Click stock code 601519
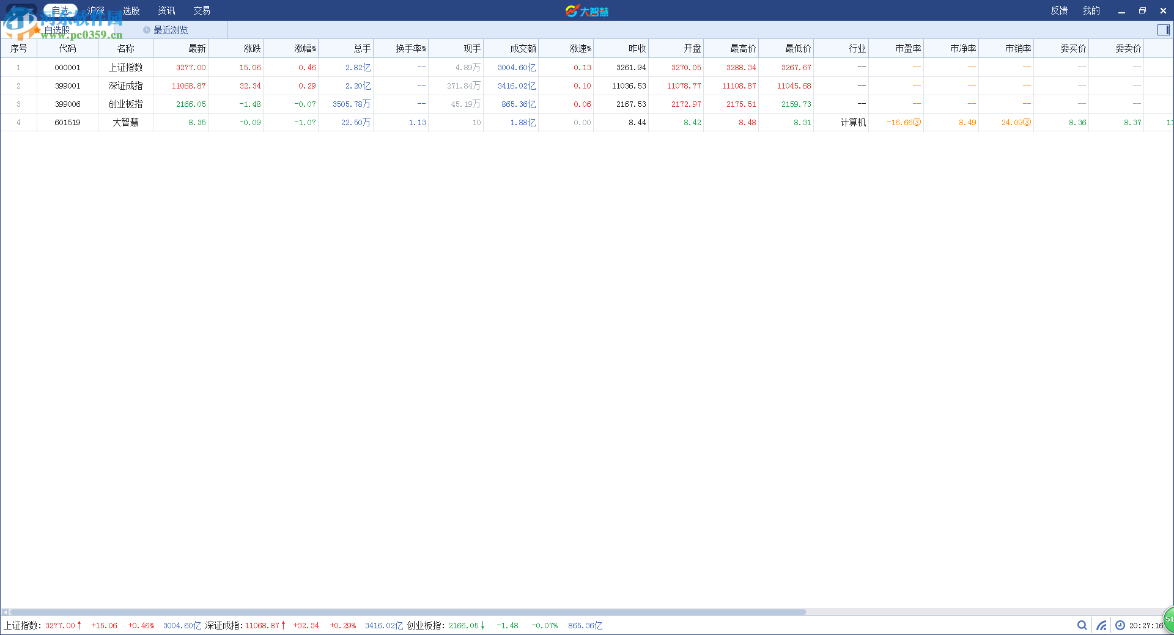Image resolution: width=1174 pixels, height=635 pixels. 67,122
